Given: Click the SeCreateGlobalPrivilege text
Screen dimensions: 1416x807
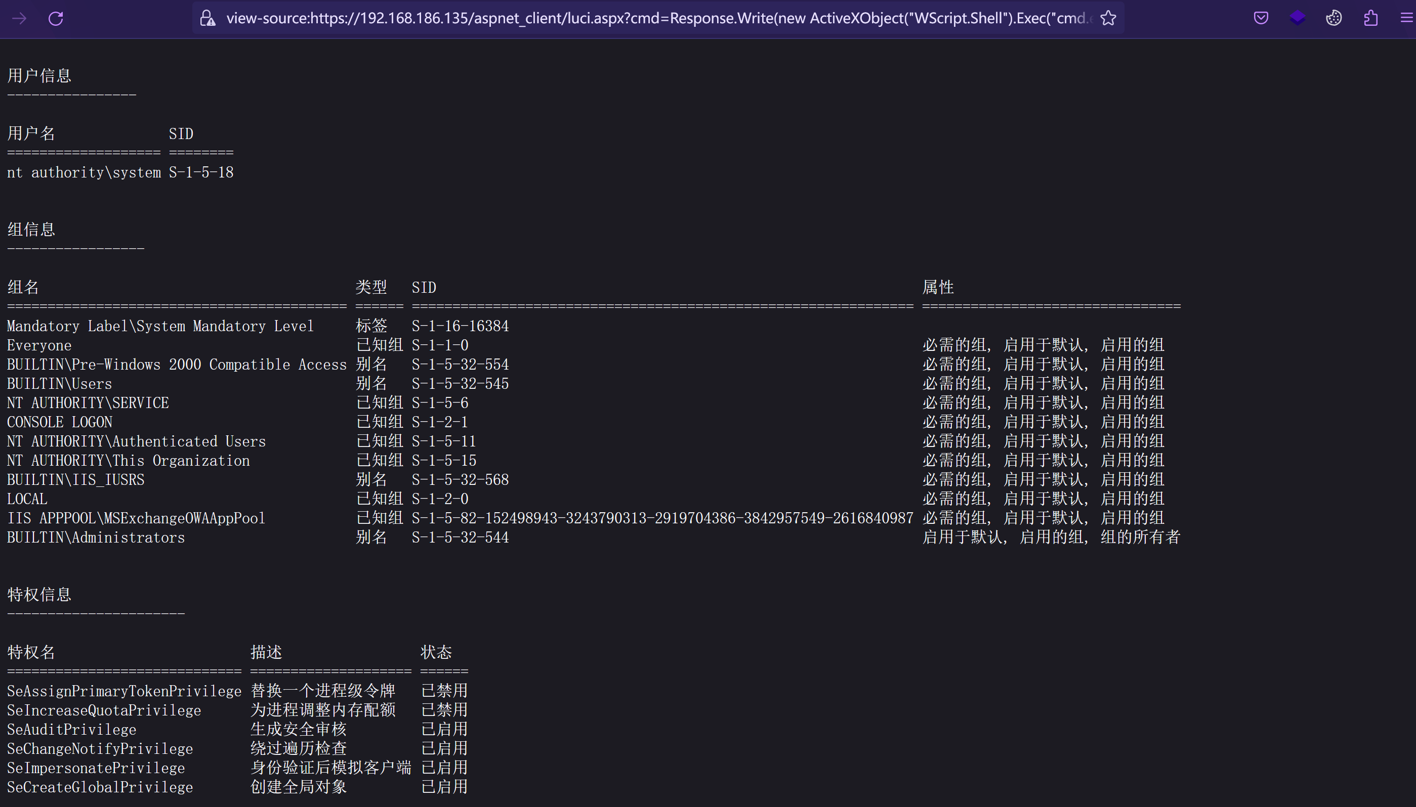Looking at the screenshot, I should 100,788.
